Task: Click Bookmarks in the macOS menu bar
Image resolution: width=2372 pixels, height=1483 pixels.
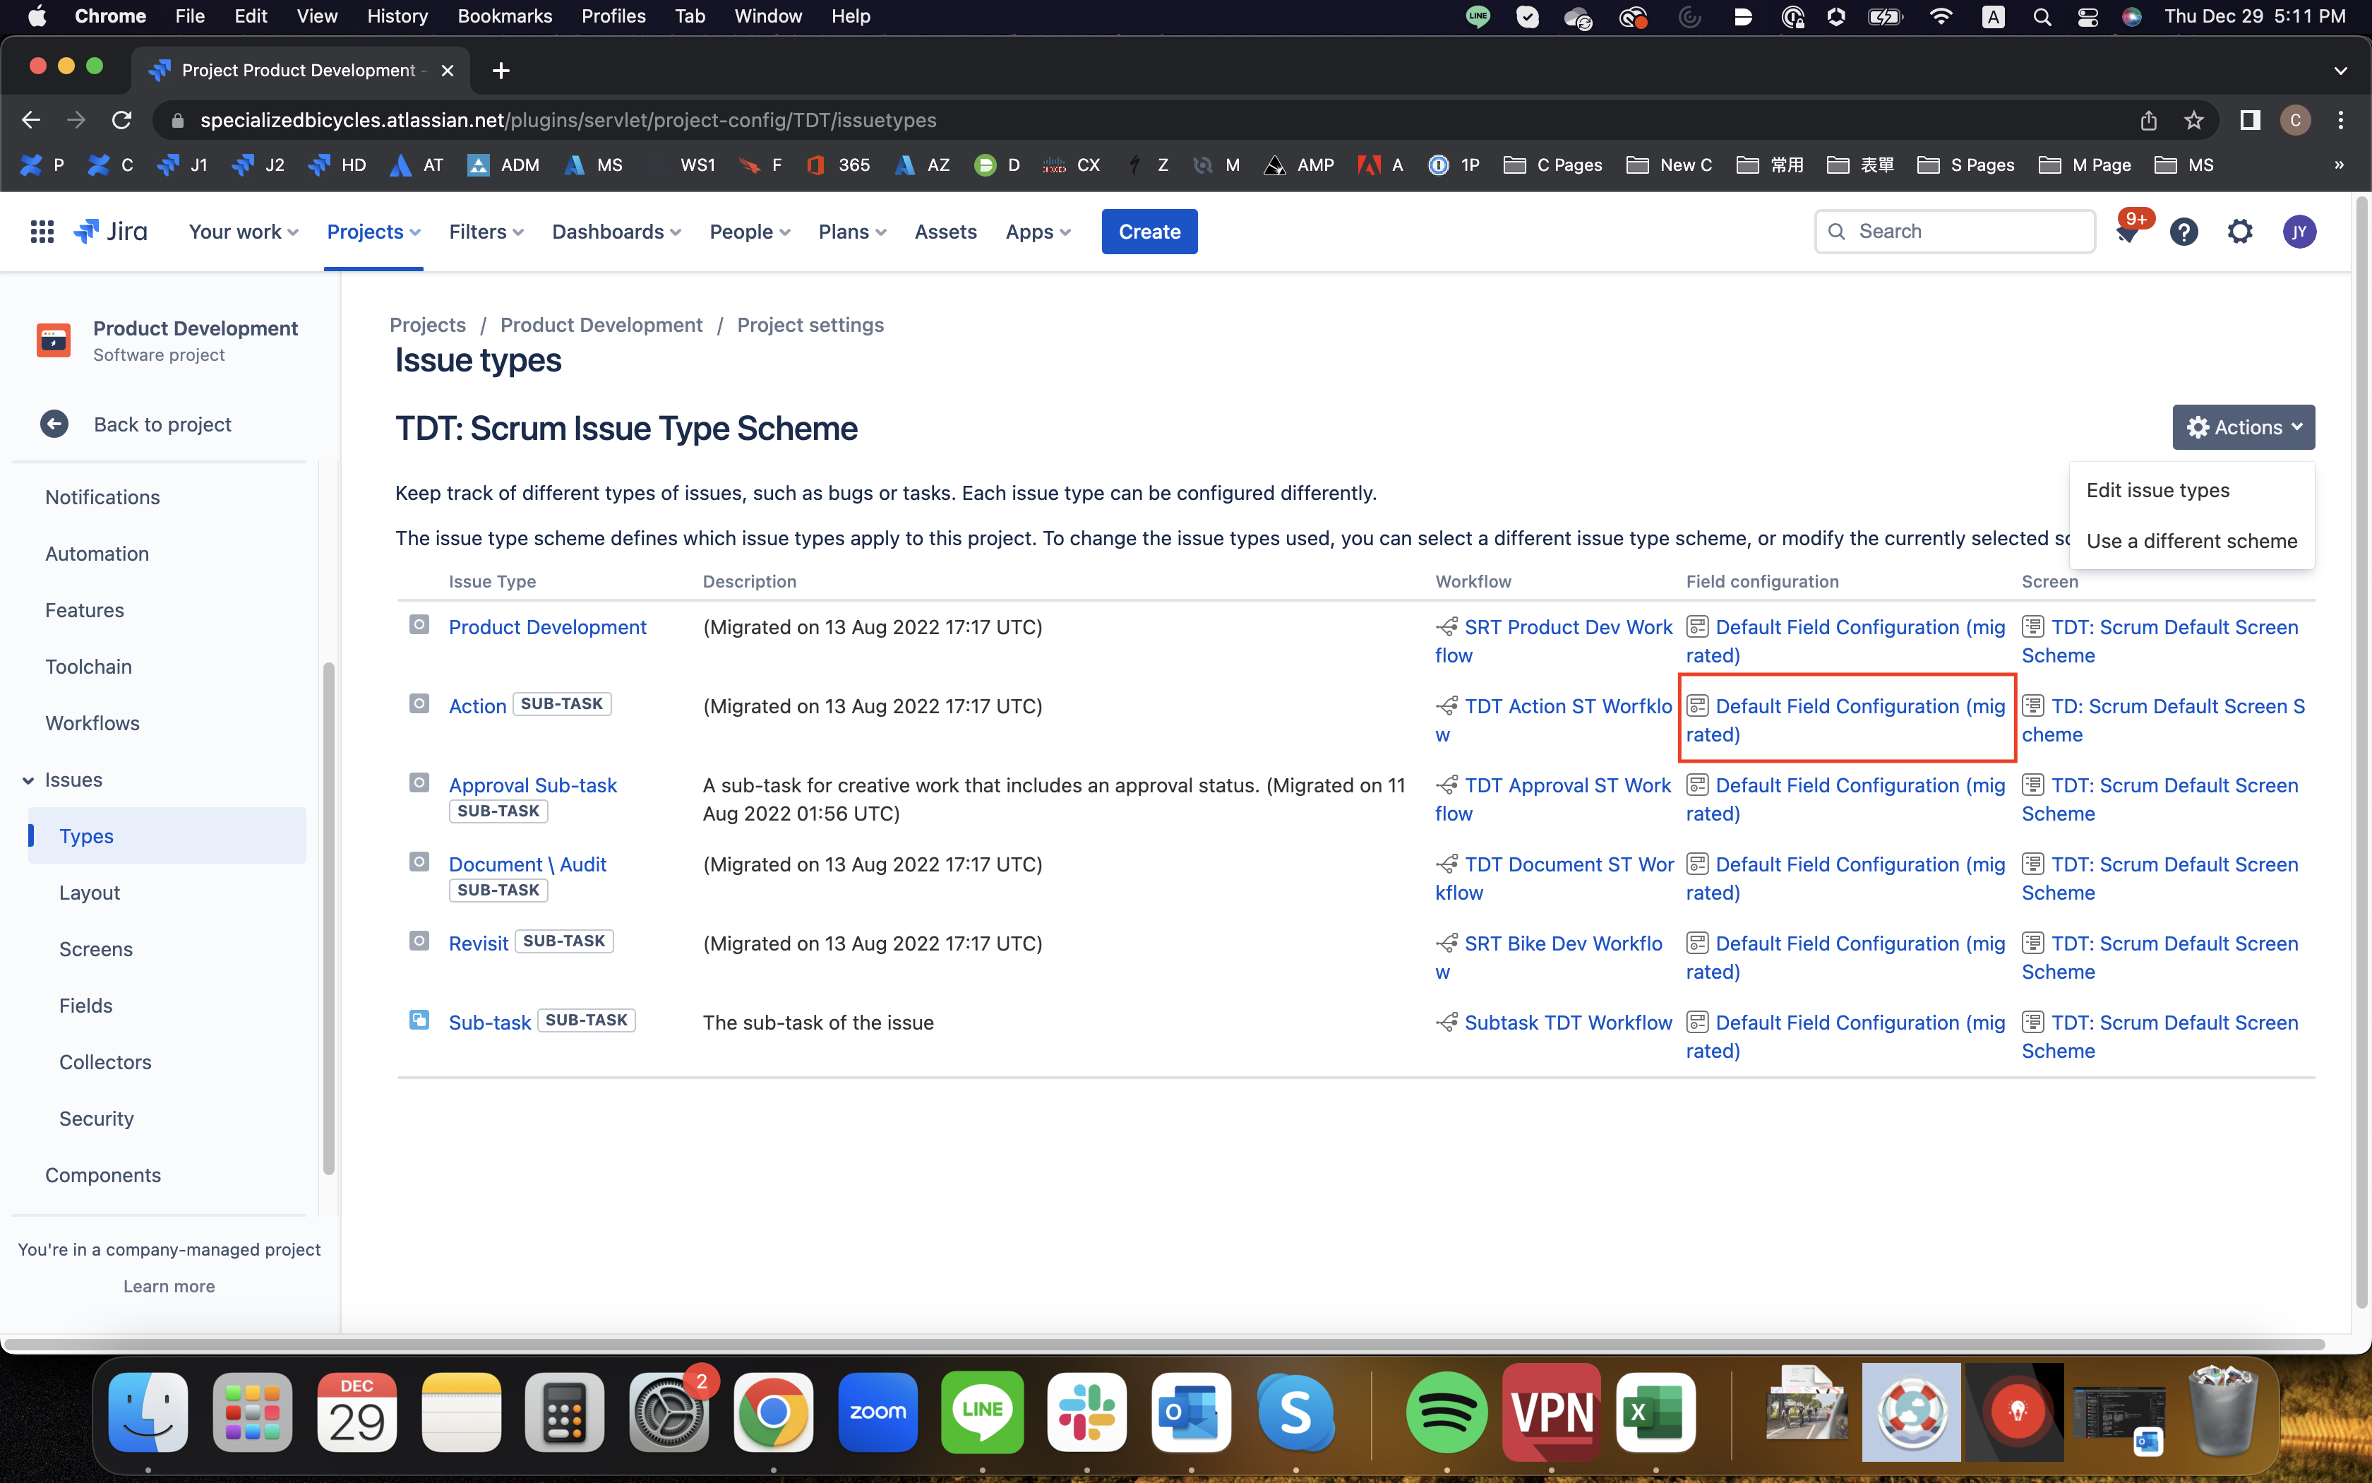Action: [x=505, y=16]
